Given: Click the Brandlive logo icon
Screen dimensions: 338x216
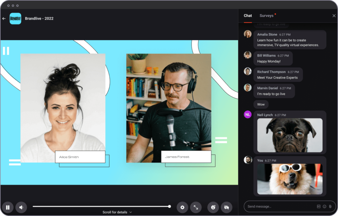Looking at the screenshot, I should pos(15,18).
